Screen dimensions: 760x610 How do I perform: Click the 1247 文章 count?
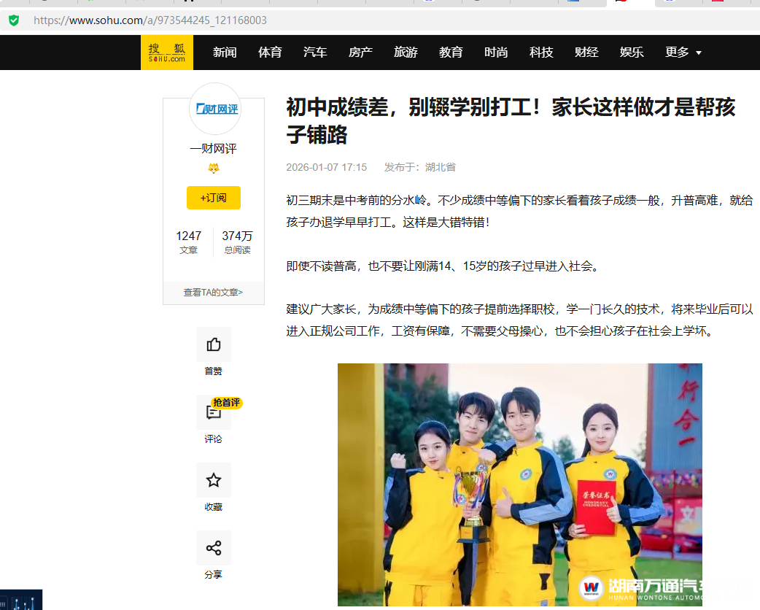point(189,242)
